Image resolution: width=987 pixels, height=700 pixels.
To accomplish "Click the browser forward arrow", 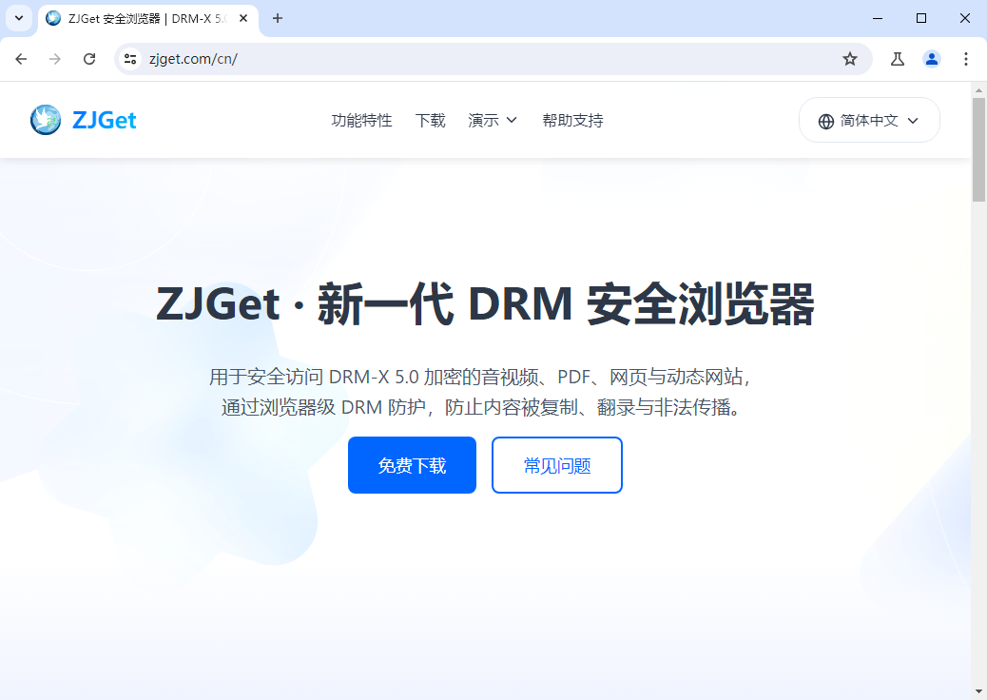I will point(55,59).
